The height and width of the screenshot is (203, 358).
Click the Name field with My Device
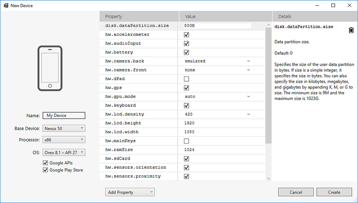(x=64, y=116)
